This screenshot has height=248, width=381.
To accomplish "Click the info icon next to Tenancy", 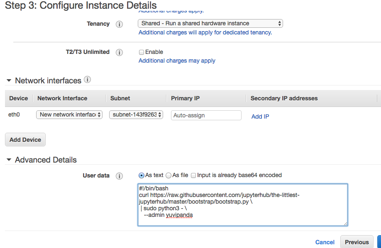I will coord(119,24).
